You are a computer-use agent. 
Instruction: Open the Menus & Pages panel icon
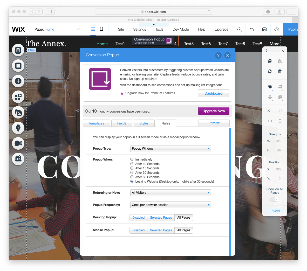(18, 50)
